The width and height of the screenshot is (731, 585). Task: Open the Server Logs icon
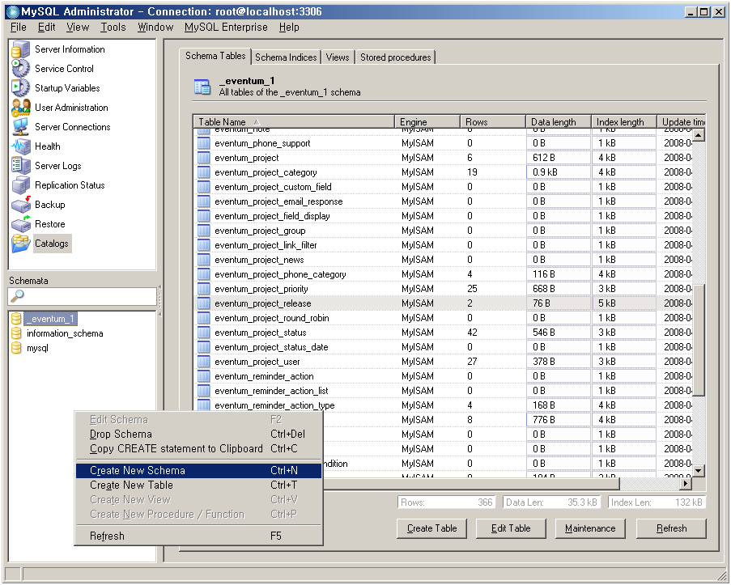(20, 166)
